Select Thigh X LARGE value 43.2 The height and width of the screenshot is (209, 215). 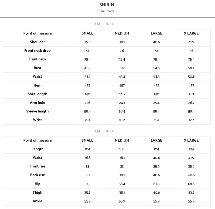coord(191,193)
